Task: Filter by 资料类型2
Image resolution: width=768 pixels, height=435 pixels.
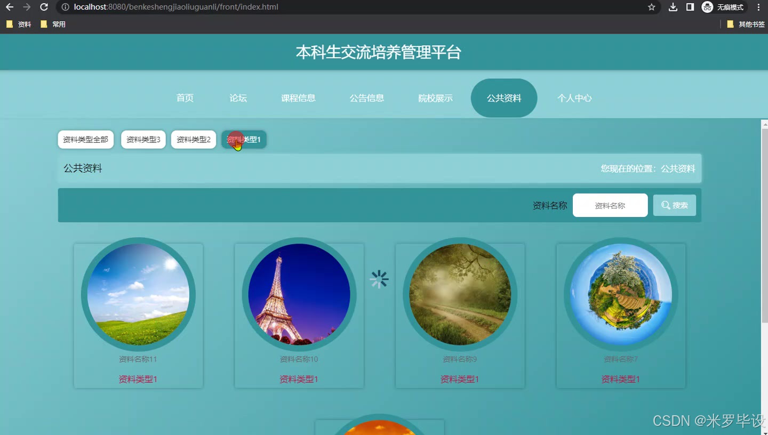Action: pyautogui.click(x=194, y=140)
